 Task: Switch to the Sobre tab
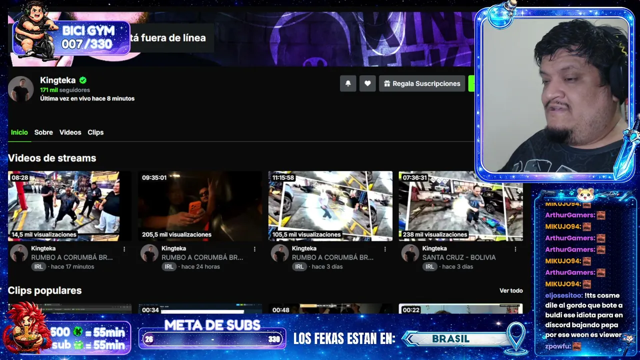point(43,132)
